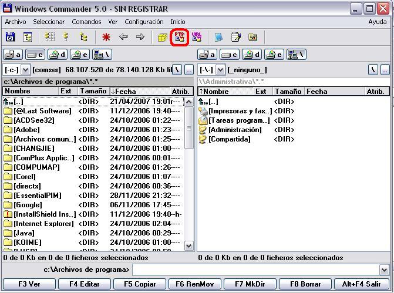Select network drive in right panel
Viewport: 394px width, 293px height.
pyautogui.click(x=297, y=55)
